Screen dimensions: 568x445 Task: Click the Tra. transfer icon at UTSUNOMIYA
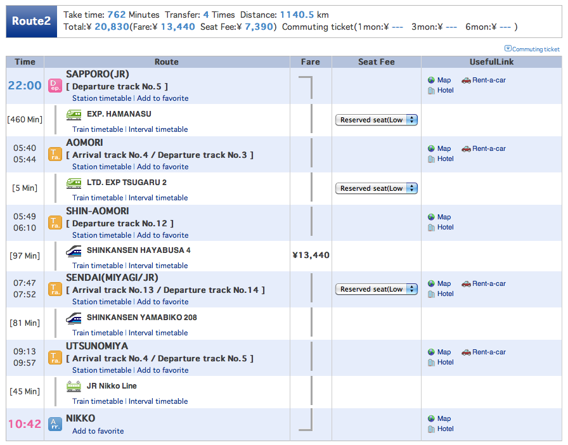(x=55, y=358)
